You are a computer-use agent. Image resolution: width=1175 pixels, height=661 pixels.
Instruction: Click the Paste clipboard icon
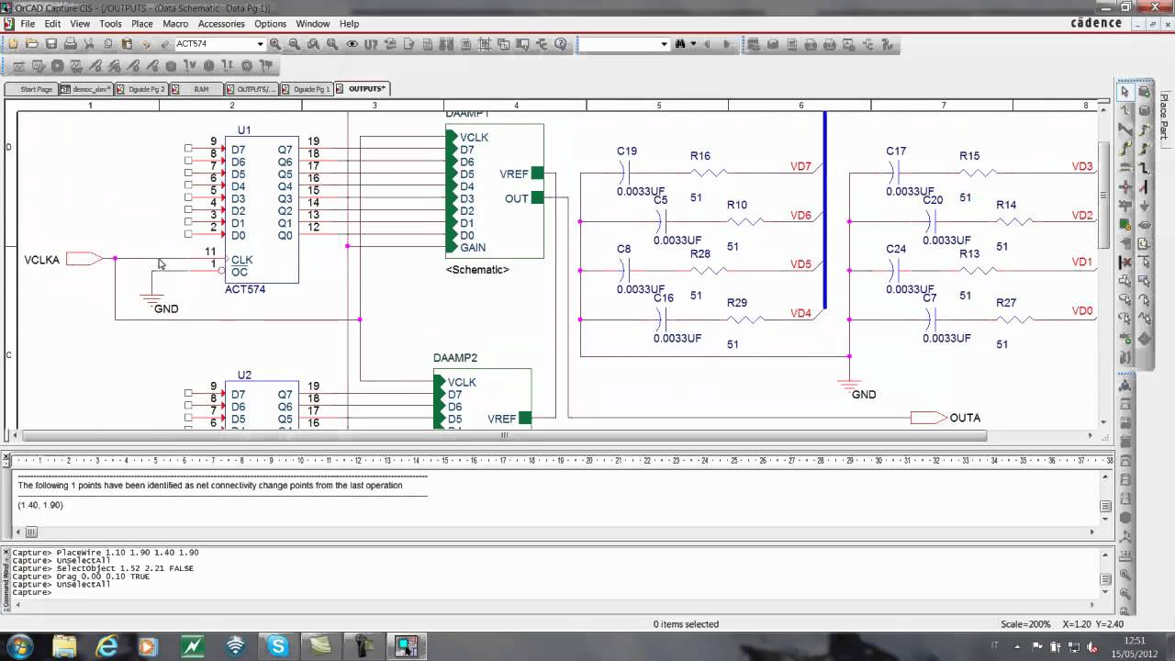pos(127,43)
